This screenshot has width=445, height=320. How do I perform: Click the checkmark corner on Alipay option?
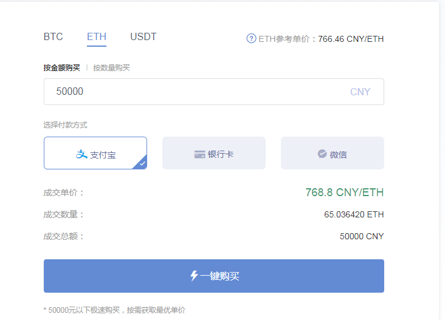pyautogui.click(x=141, y=163)
